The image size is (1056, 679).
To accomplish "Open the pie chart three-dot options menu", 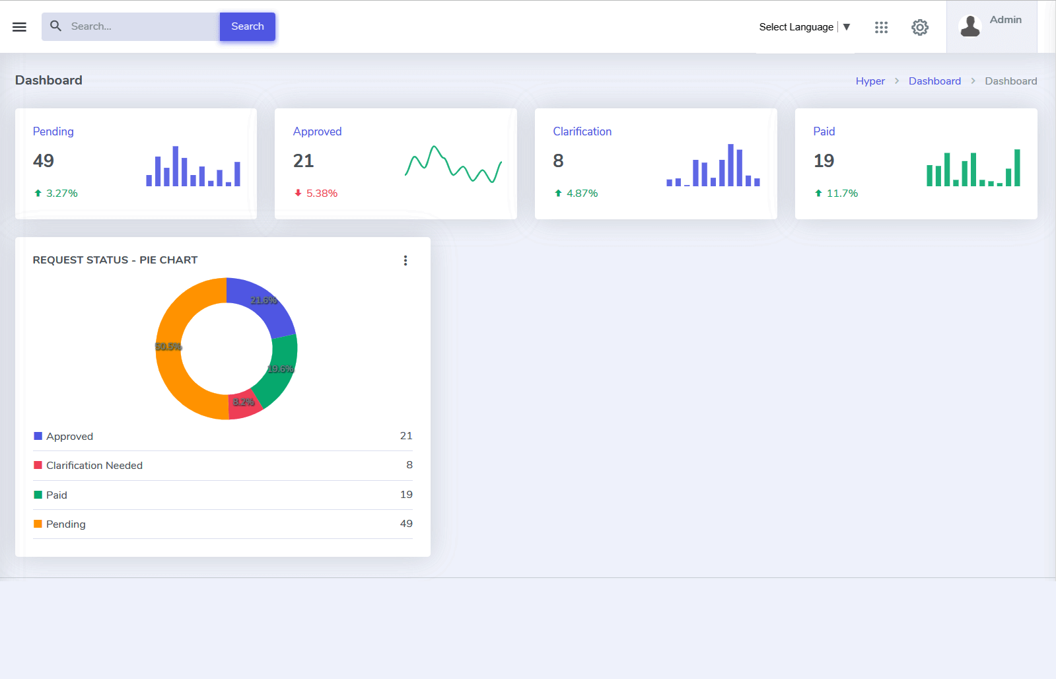I will (405, 260).
